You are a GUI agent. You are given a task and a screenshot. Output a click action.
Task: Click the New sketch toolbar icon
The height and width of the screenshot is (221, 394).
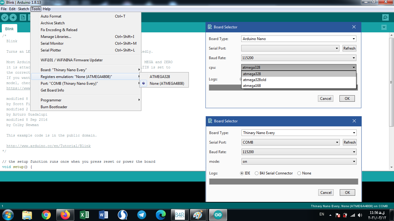(23, 18)
